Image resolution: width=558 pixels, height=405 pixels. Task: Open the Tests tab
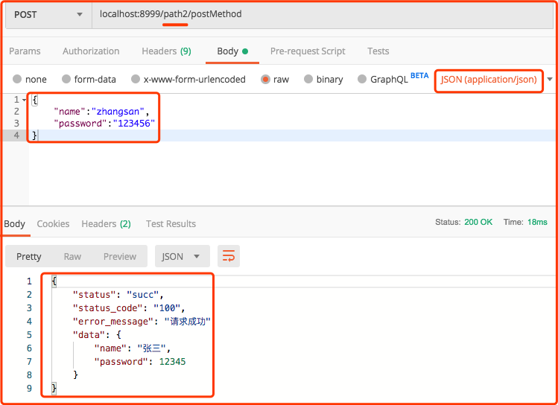coord(378,51)
